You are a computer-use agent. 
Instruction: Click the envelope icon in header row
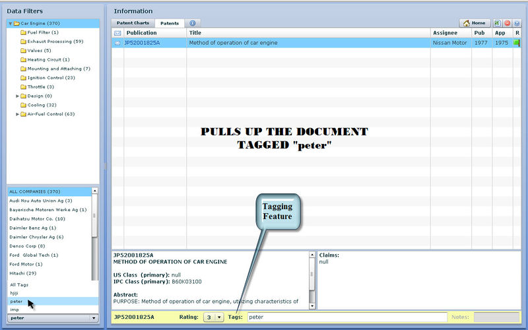[x=117, y=32]
